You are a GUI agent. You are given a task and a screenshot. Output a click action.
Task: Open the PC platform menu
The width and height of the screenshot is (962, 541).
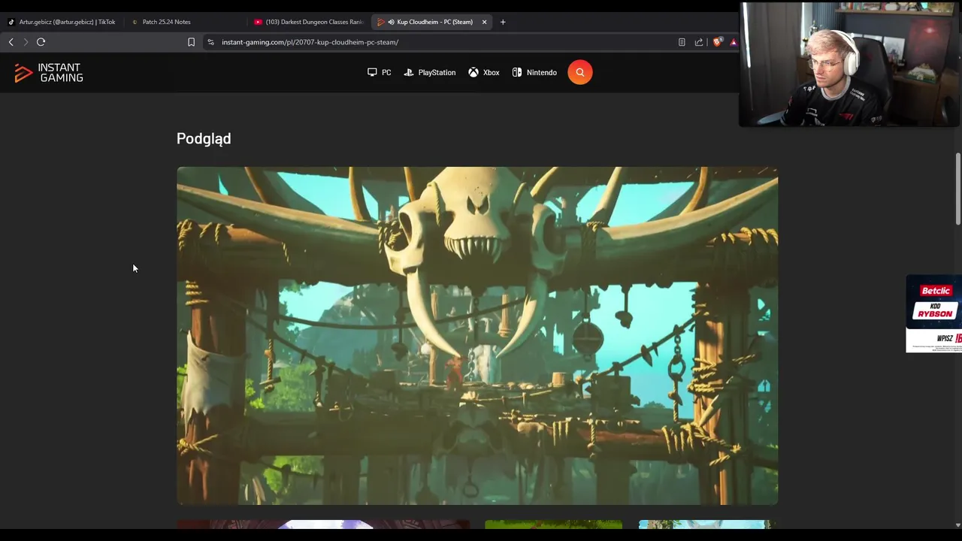[x=380, y=72]
